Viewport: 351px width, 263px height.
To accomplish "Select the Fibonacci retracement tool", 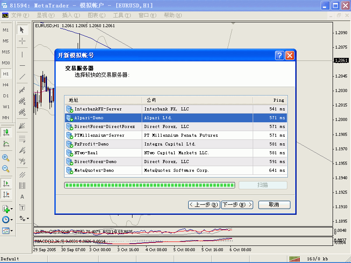I will tap(22, 139).
